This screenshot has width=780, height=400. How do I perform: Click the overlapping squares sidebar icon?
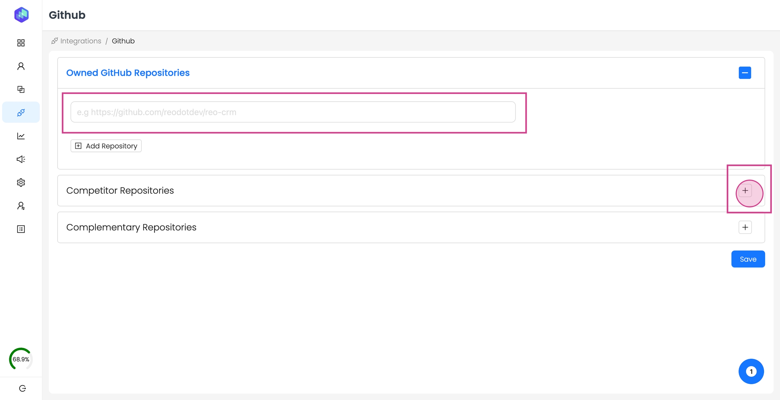pyautogui.click(x=21, y=89)
